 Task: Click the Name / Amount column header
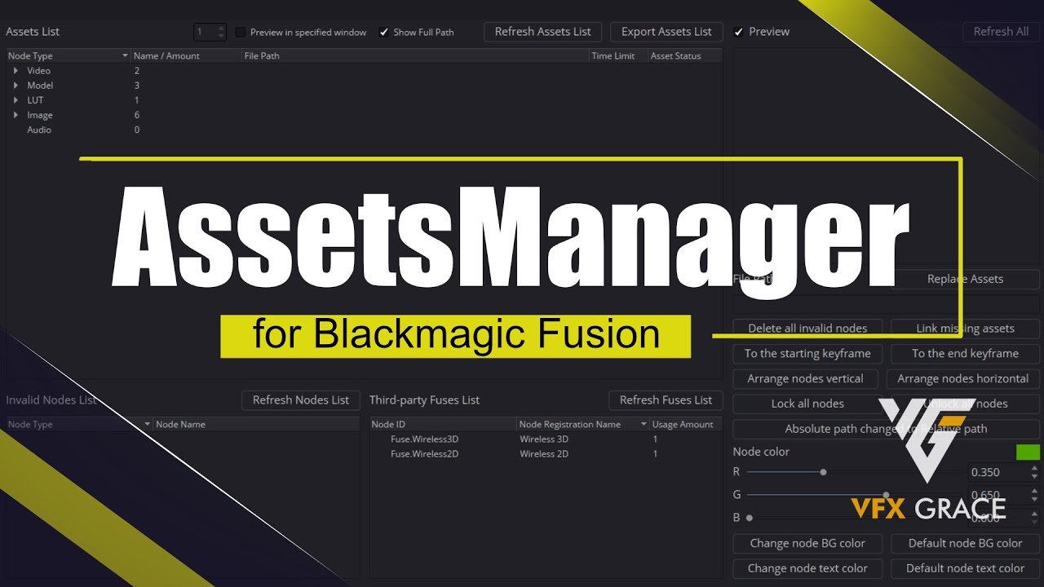pyautogui.click(x=186, y=56)
